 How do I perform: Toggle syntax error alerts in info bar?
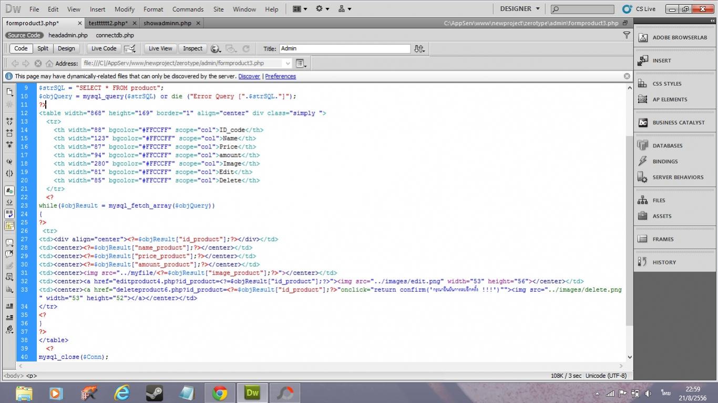click(x=9, y=225)
